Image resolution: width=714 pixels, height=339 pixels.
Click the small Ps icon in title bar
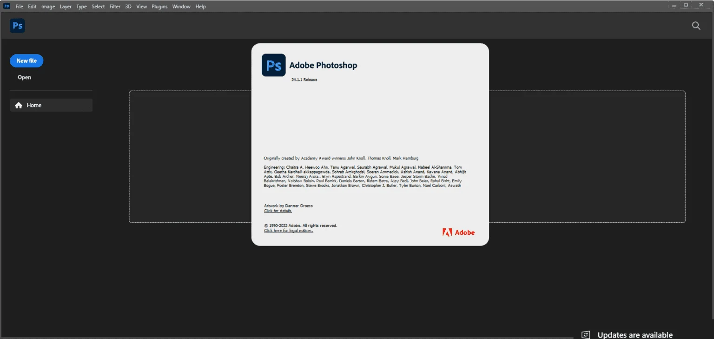(x=7, y=6)
